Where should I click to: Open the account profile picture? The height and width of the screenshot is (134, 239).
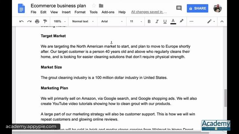pyautogui.click(x=217, y=8)
